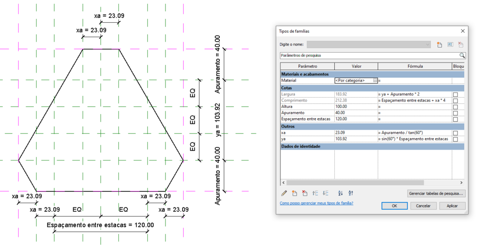Select the Comprimento parameter name
478x245 pixels.
point(307,100)
